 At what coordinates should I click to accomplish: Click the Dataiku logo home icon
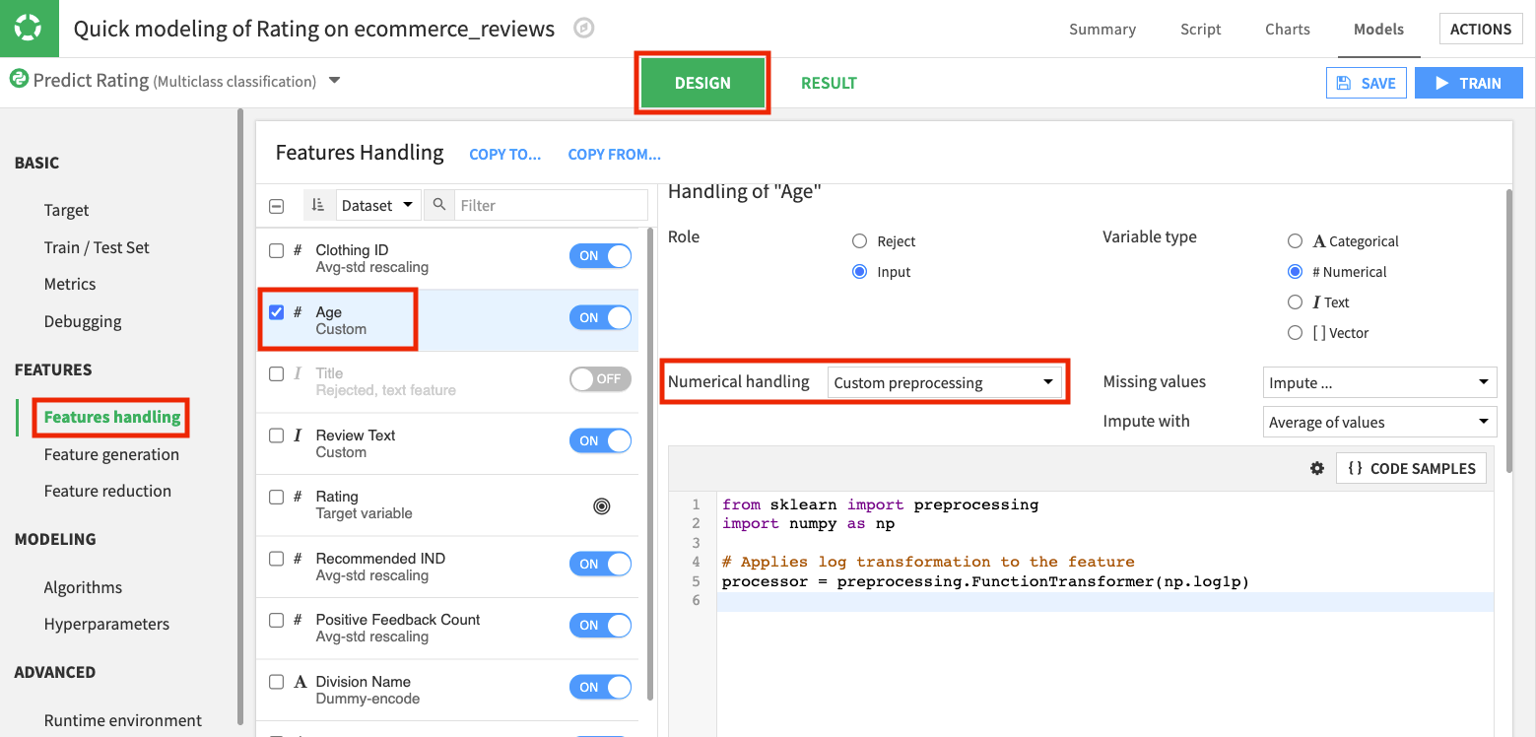click(x=29, y=29)
